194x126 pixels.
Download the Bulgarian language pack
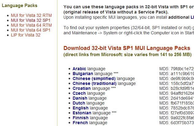pyautogui.click(x=83, y=74)
